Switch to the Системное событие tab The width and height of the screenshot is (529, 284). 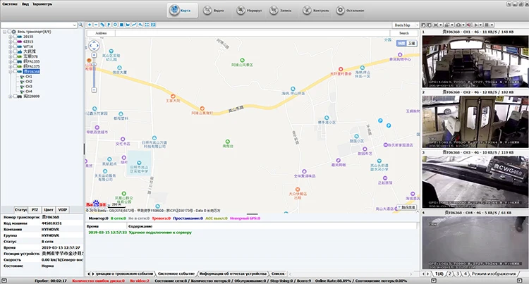(176, 273)
